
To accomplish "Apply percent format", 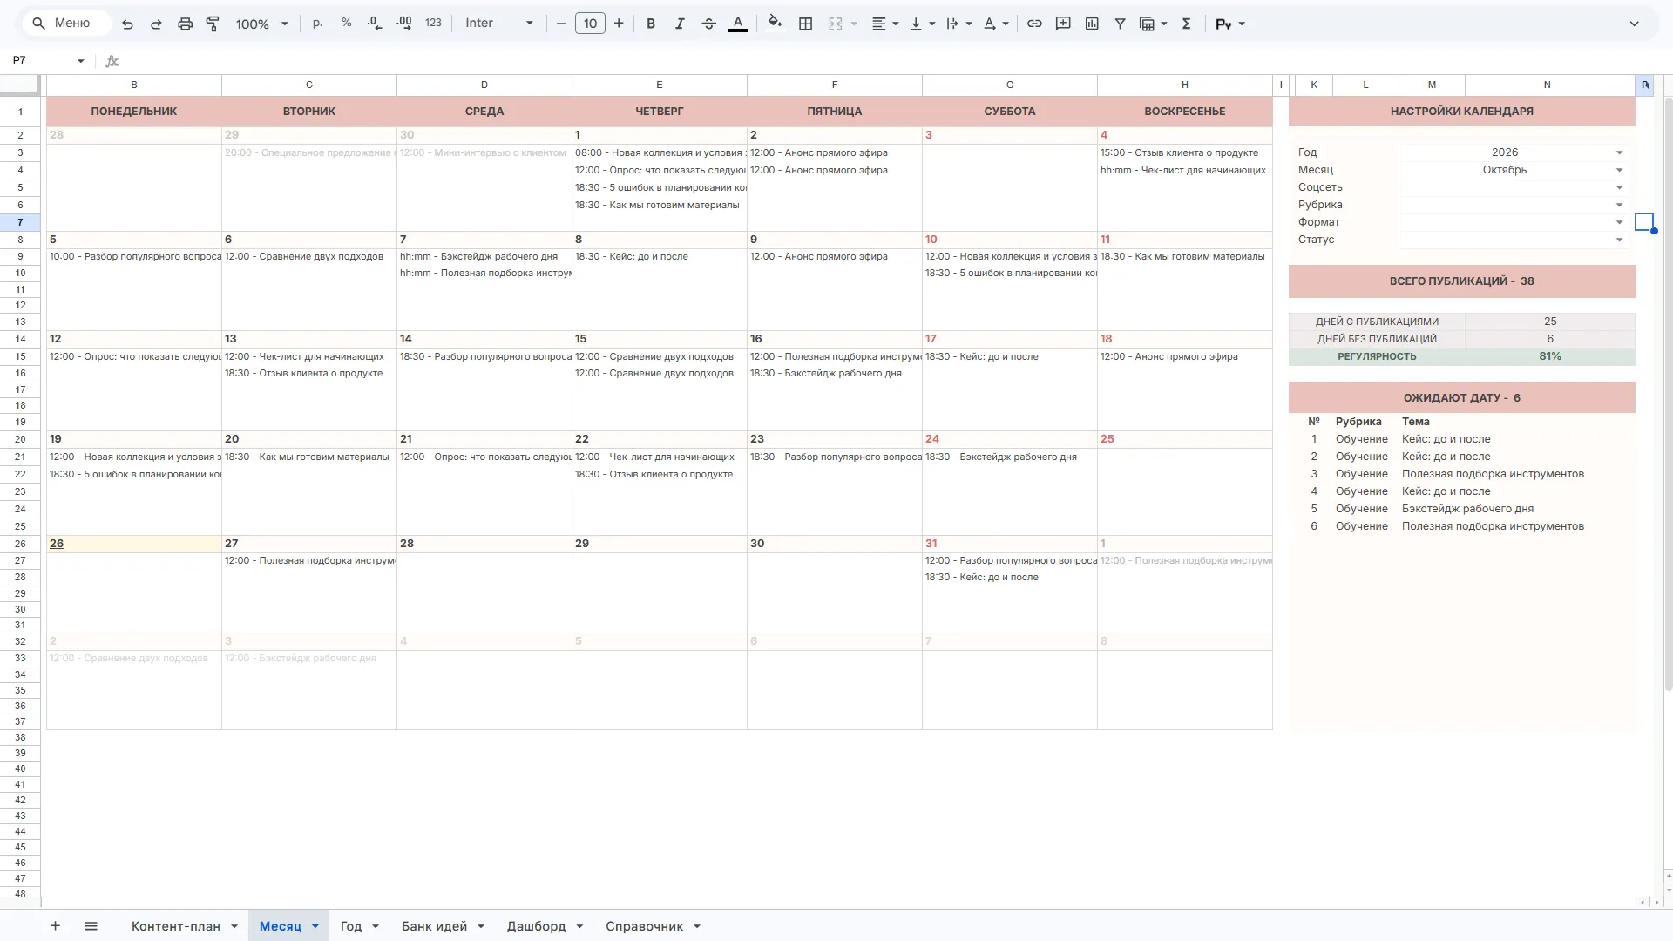I will [x=347, y=24].
